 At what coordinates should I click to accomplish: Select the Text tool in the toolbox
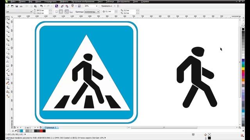point(8,61)
